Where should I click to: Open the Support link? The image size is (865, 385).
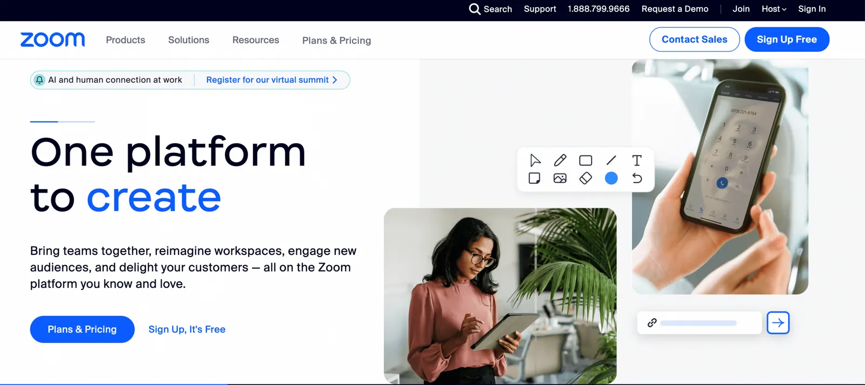pos(540,9)
